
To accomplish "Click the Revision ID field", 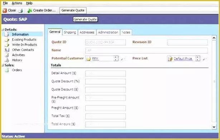I will coord(187,42).
